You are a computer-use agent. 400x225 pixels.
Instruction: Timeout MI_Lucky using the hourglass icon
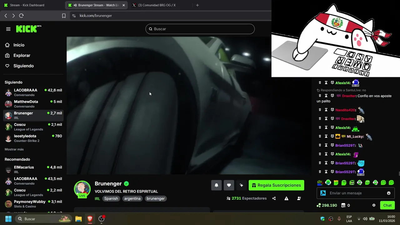326,136
